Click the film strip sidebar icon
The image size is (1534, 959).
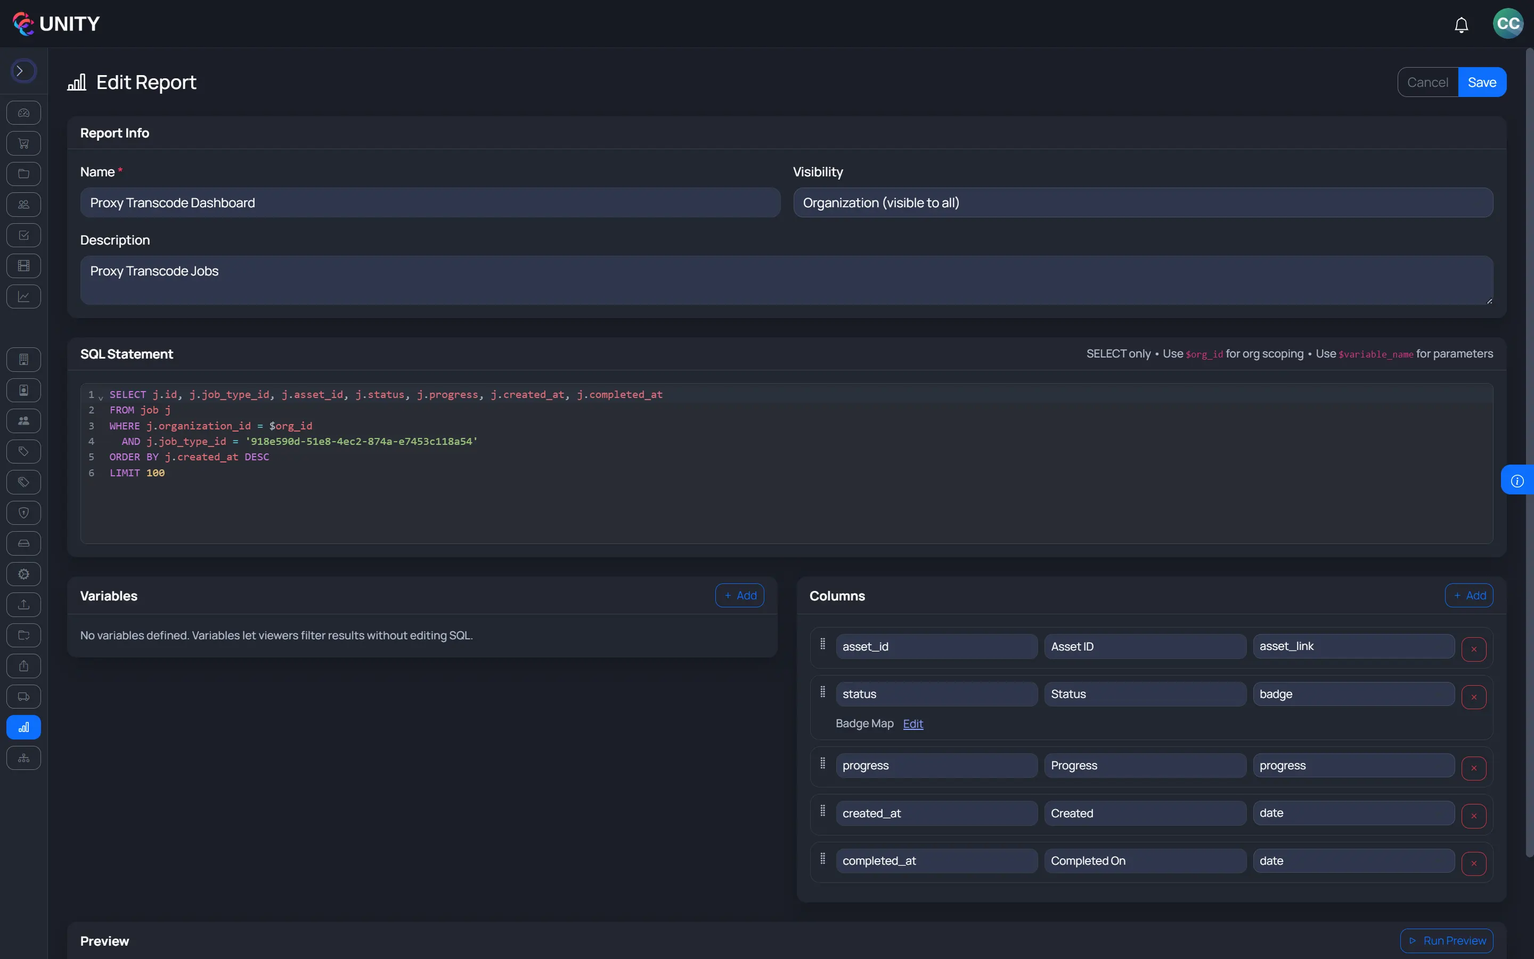[x=23, y=266]
